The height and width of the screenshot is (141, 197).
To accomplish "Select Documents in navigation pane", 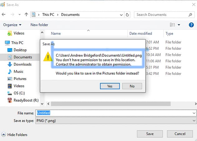I will click(20, 57).
